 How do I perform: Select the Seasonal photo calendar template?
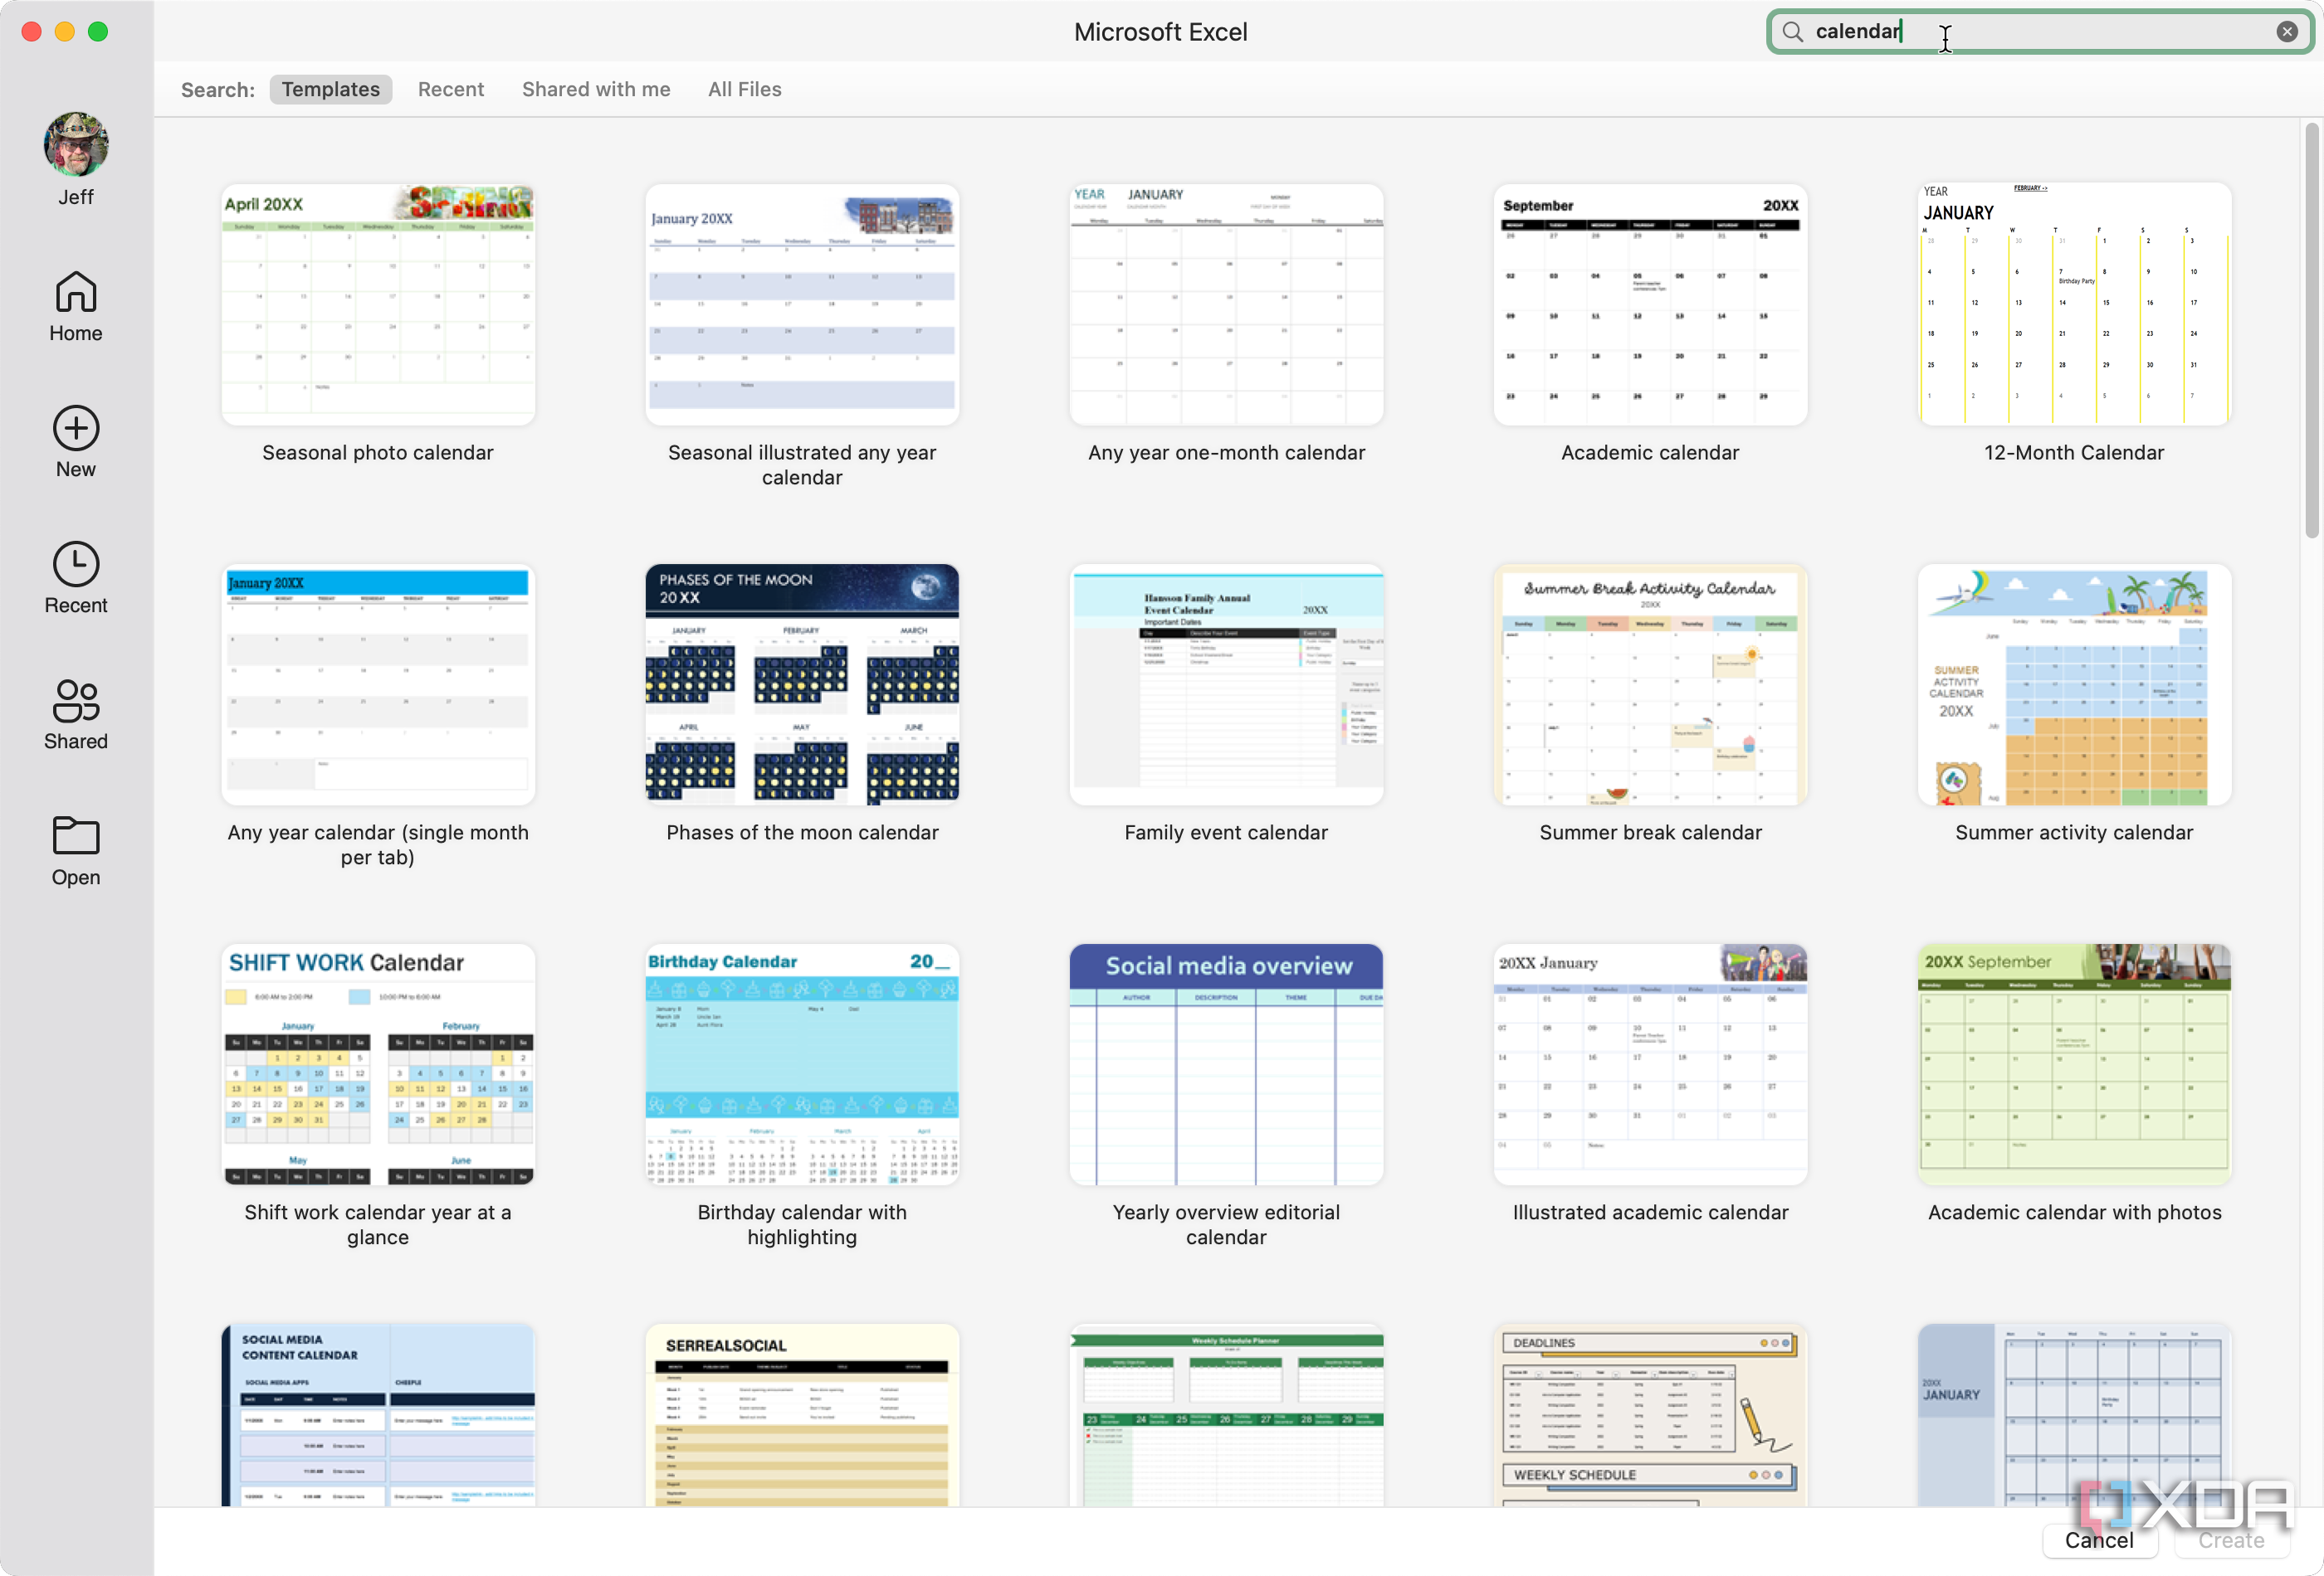click(x=378, y=303)
